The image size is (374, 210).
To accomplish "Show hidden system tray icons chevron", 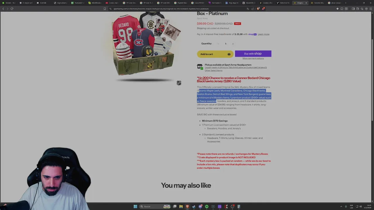I will coord(341,206).
